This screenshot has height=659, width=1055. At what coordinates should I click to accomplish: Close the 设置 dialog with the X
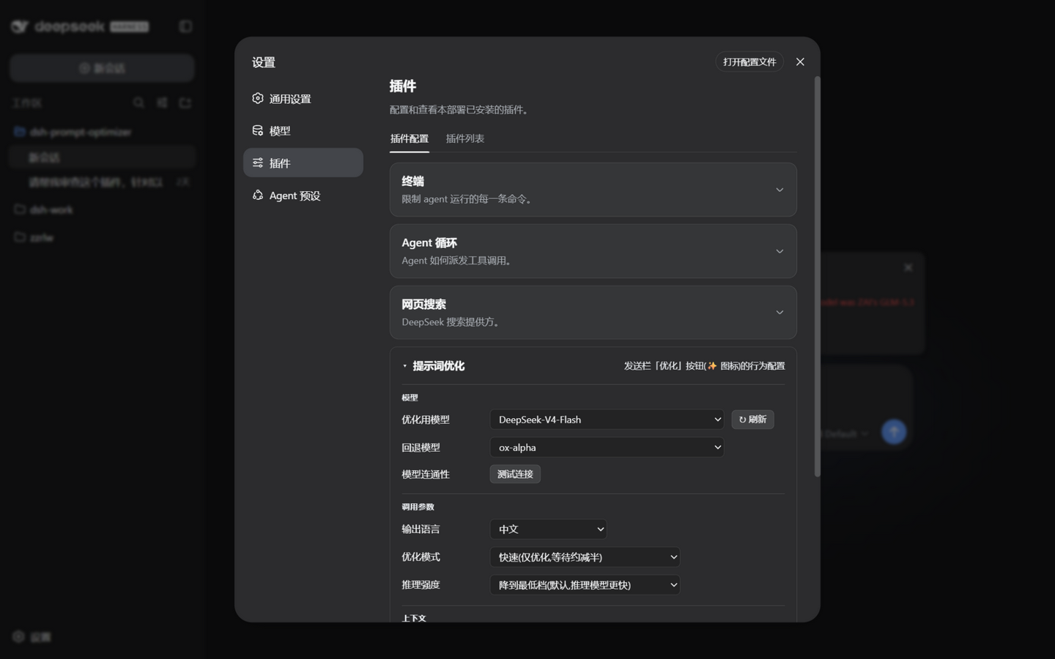(x=800, y=62)
